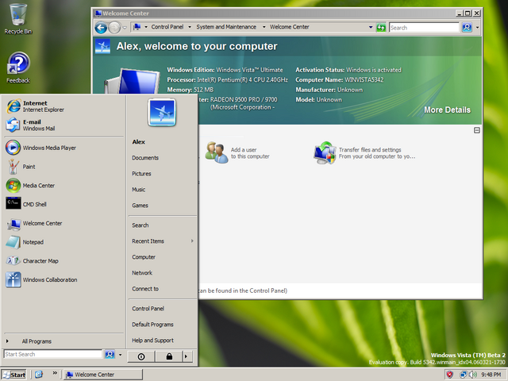Click Welcome Center breadcrumb
Viewport: 508px width, 381px height.
(289, 27)
